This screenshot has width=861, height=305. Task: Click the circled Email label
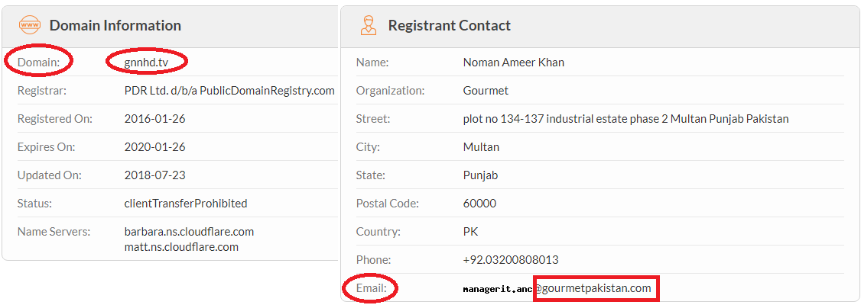point(371,288)
